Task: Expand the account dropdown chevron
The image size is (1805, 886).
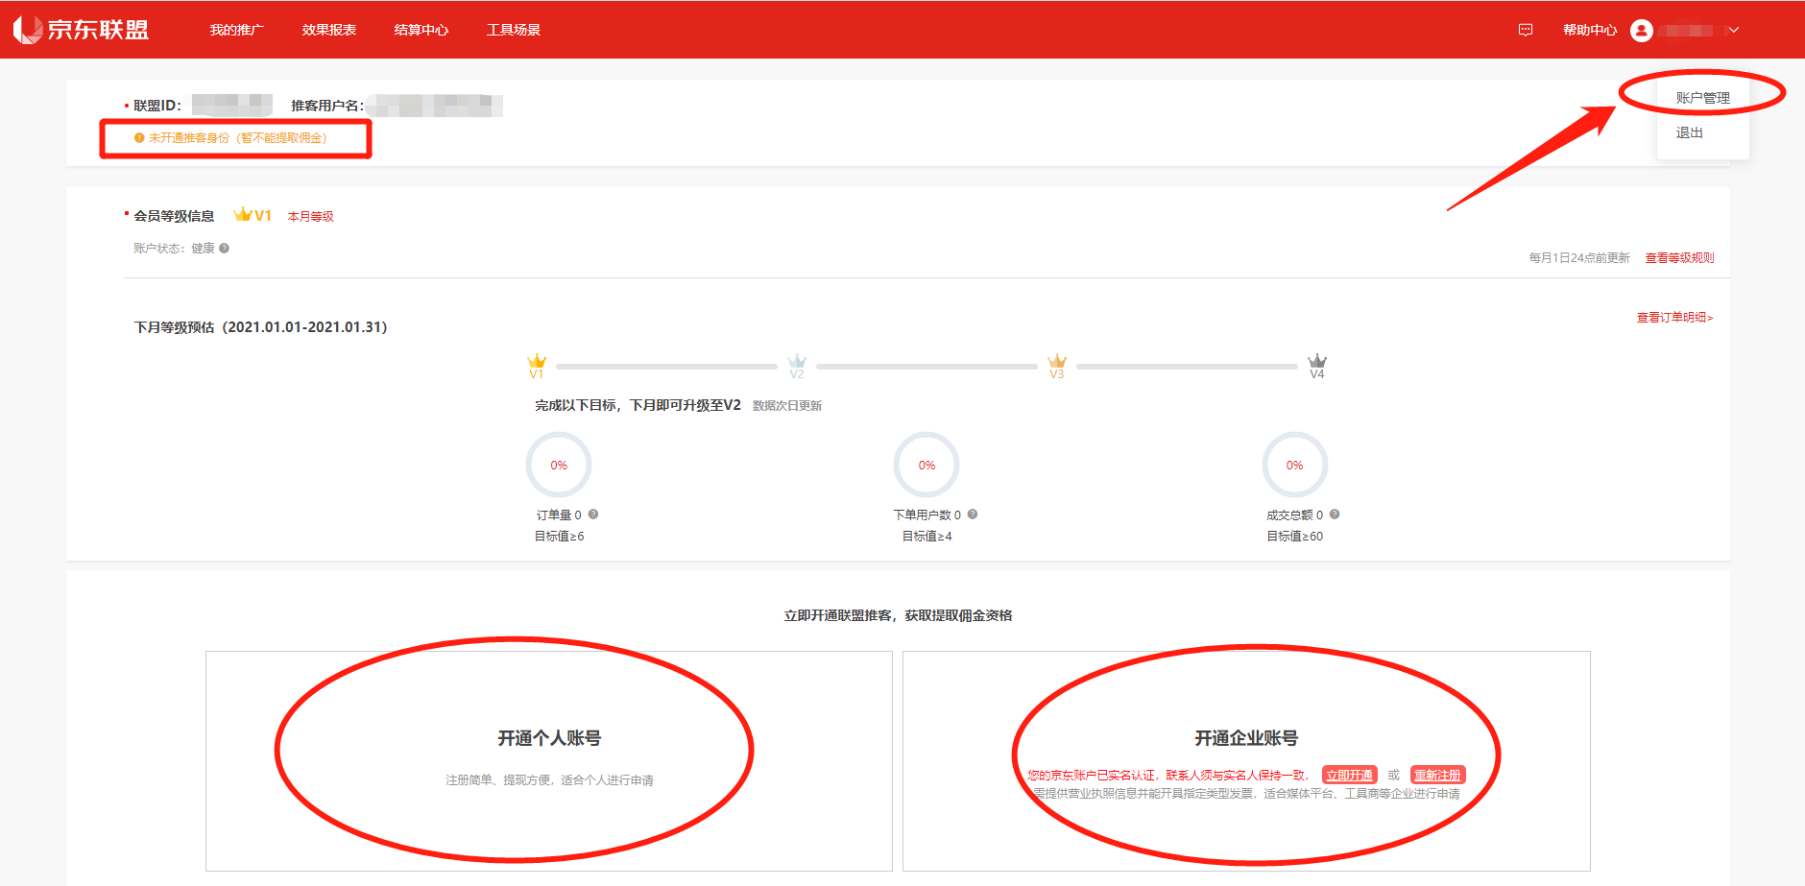Action: [x=1734, y=30]
